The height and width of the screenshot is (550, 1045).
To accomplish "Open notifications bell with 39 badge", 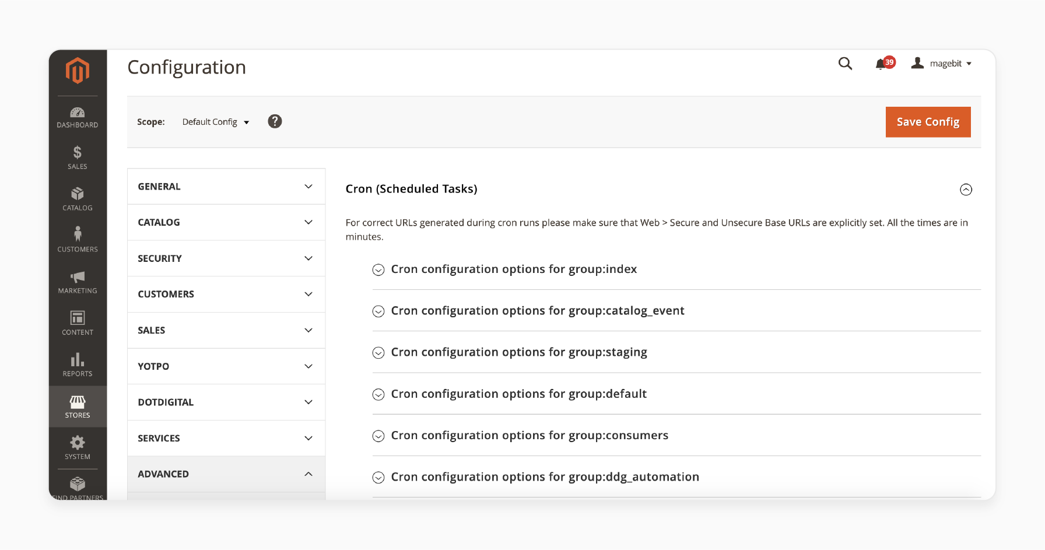I will (x=884, y=63).
